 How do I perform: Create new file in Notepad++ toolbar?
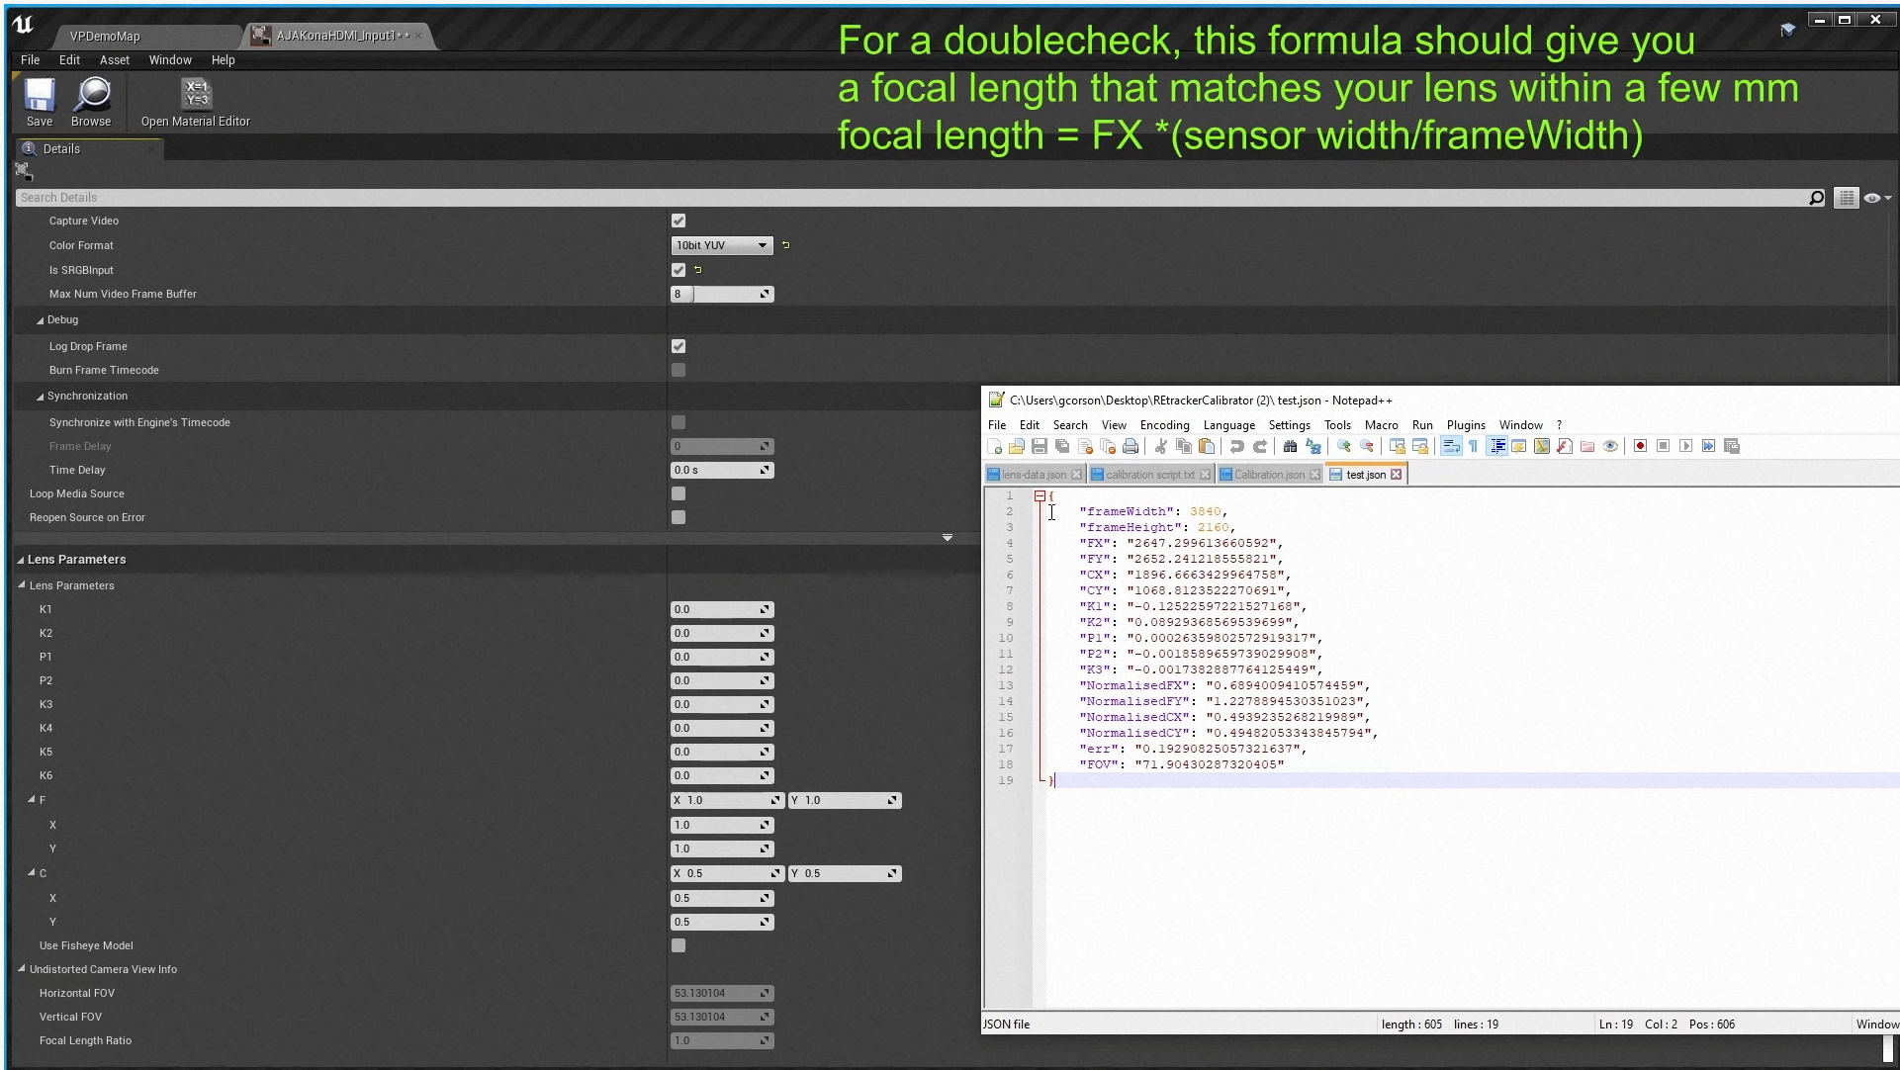[995, 447]
